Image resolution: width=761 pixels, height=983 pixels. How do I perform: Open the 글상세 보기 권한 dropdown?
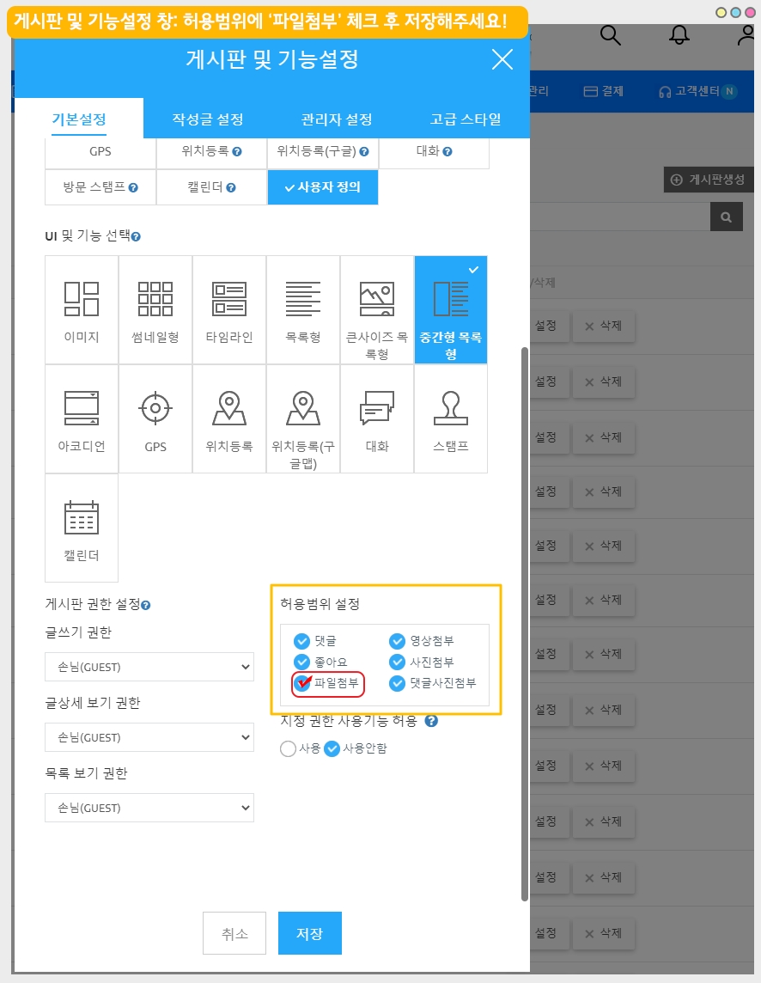point(149,737)
